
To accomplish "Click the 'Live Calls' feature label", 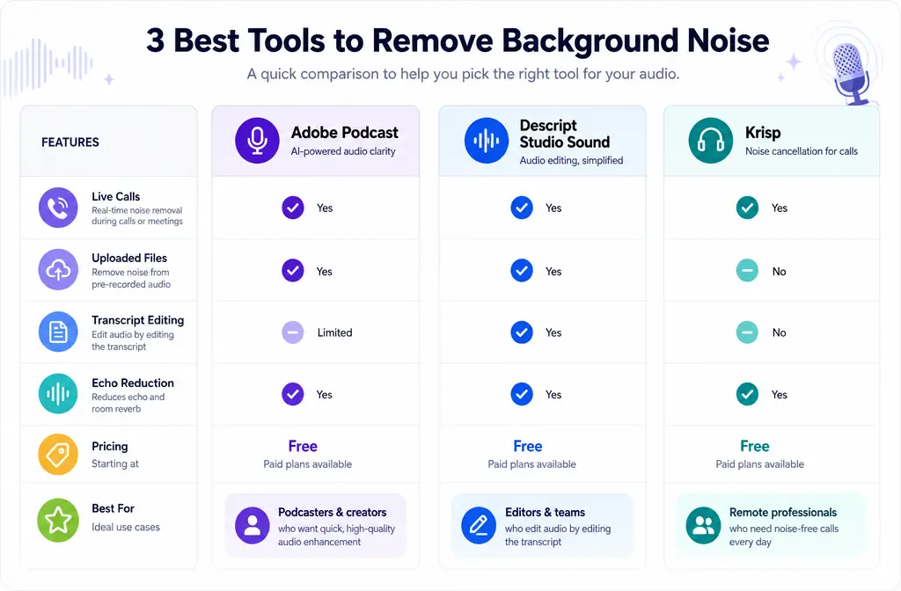I will (x=116, y=196).
